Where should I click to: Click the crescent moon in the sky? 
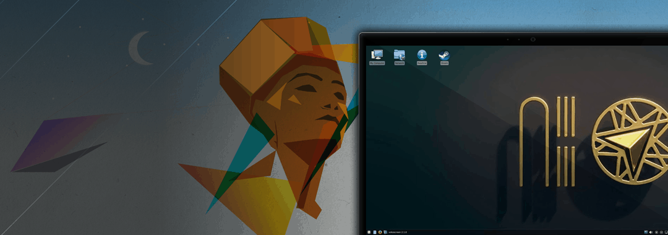pyautogui.click(x=139, y=48)
